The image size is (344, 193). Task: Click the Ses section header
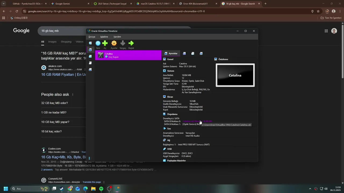pyautogui.click(x=169, y=129)
